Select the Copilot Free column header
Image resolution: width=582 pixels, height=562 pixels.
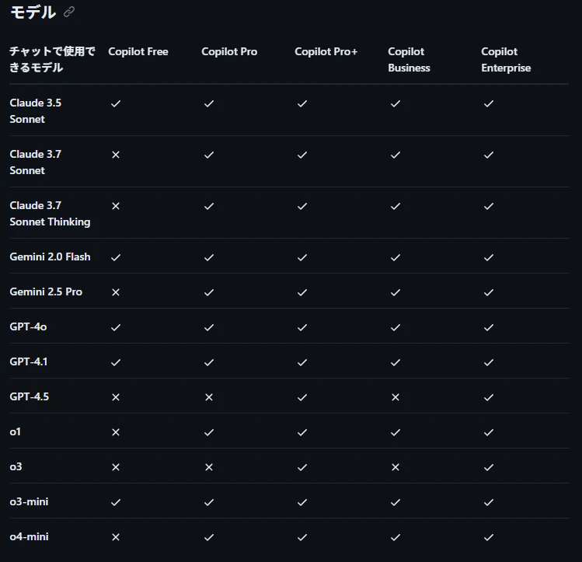138,51
